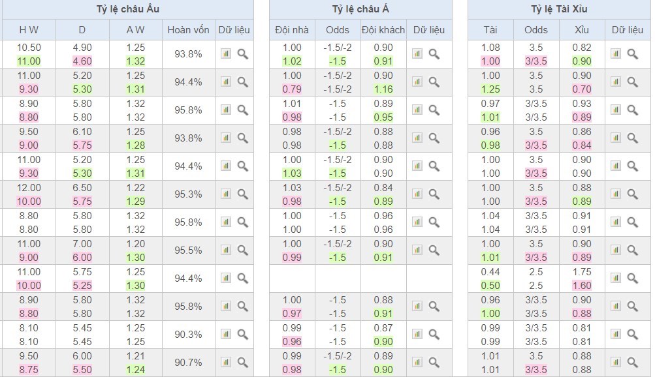Open chart icon in European row with D 6.10

(x=225, y=138)
